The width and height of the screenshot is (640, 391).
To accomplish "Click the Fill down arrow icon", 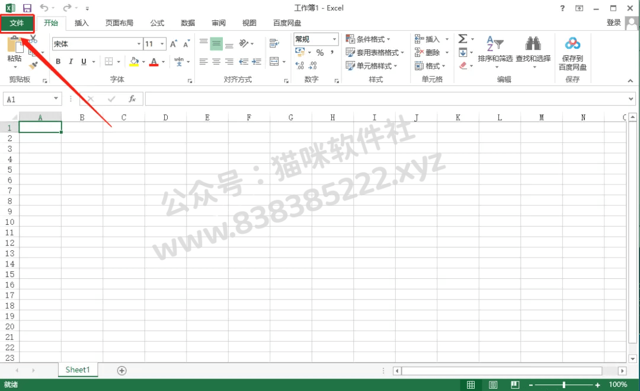I will [463, 52].
